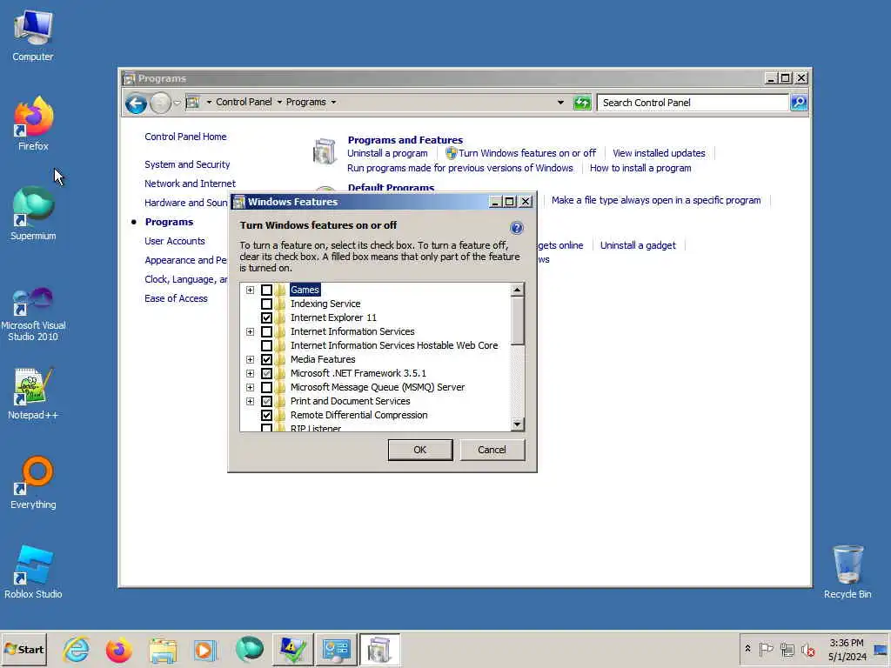891x668 pixels.
Task: Select Microsoft Visual Studio 2010 desktop shortcut
Action: (x=33, y=313)
